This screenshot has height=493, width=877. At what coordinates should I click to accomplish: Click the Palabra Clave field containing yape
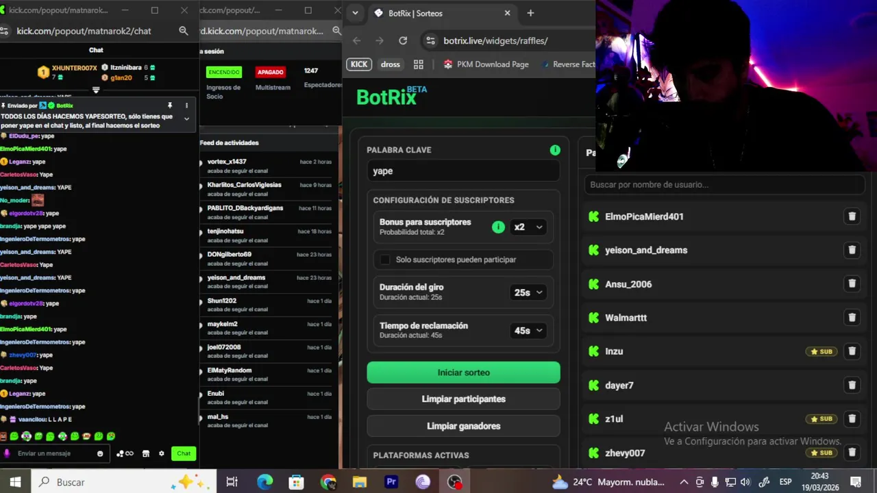(x=463, y=171)
